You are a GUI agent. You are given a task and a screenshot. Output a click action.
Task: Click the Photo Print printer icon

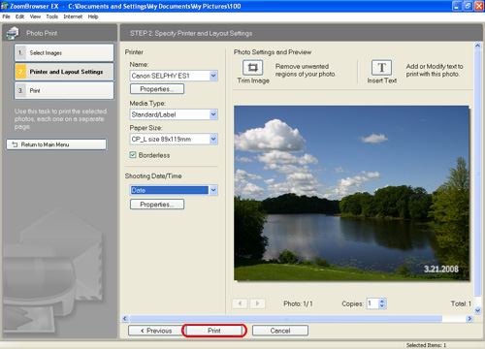pos(13,33)
